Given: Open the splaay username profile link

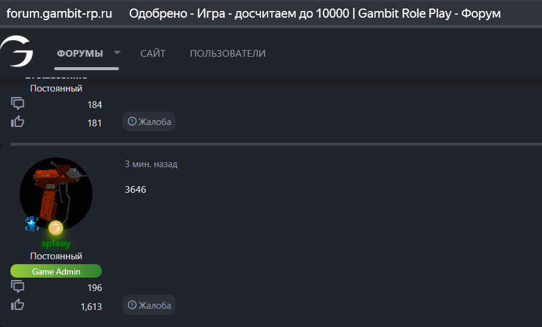Looking at the screenshot, I should (x=56, y=243).
